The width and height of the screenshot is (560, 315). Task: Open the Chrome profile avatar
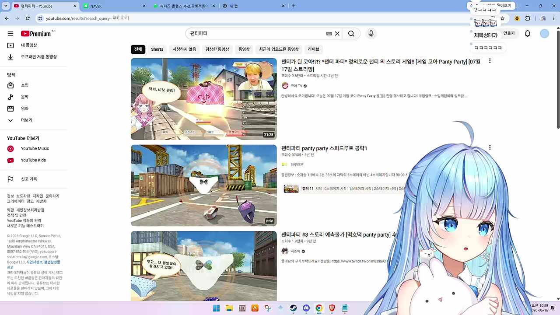click(x=543, y=18)
